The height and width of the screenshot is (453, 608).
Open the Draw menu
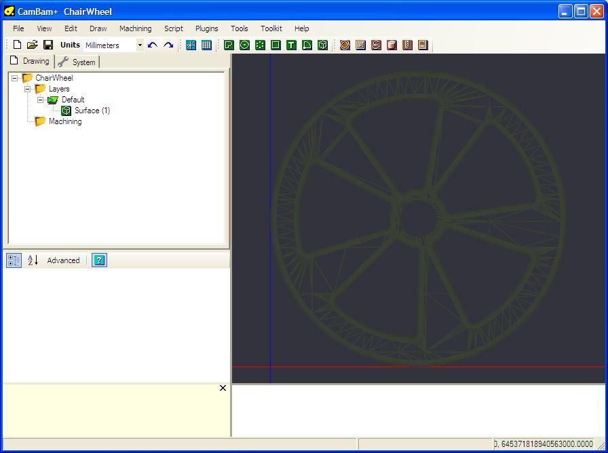[98, 28]
